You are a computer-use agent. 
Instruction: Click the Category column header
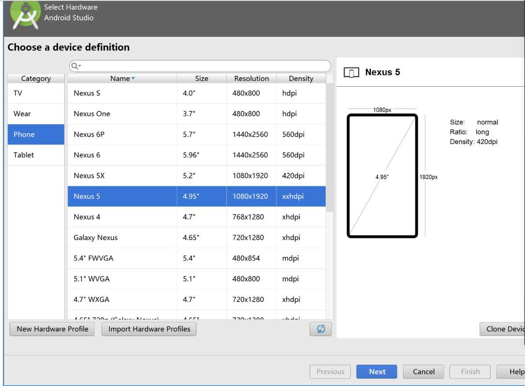(36, 78)
